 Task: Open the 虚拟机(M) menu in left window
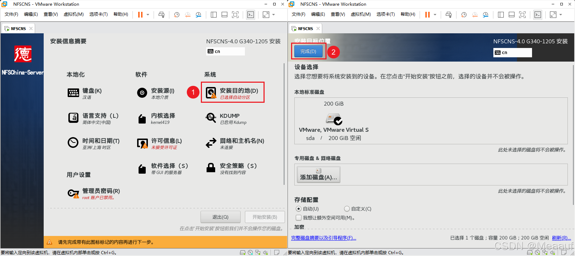point(73,14)
